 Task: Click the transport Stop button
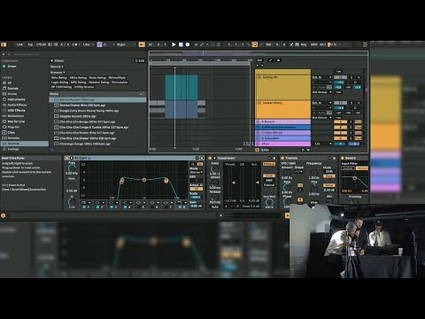coord(181,44)
